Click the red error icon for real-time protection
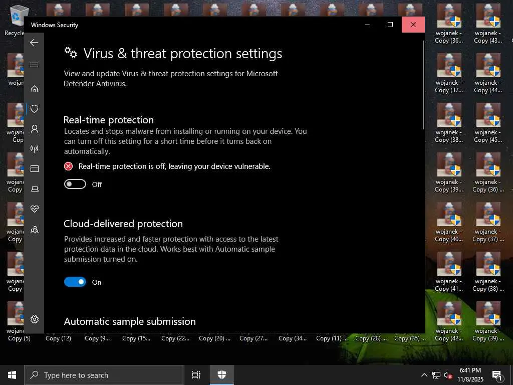The height and width of the screenshot is (385, 513). tap(68, 166)
